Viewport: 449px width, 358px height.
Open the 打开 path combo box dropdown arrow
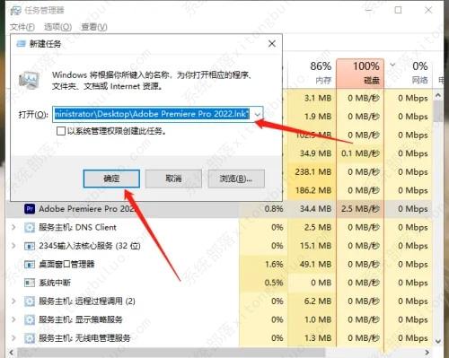[x=258, y=114]
